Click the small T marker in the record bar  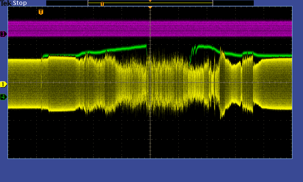tap(102, 4)
